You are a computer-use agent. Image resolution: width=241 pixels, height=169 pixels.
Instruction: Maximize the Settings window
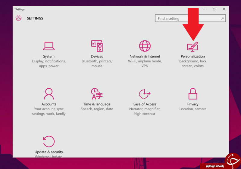click(214, 9)
